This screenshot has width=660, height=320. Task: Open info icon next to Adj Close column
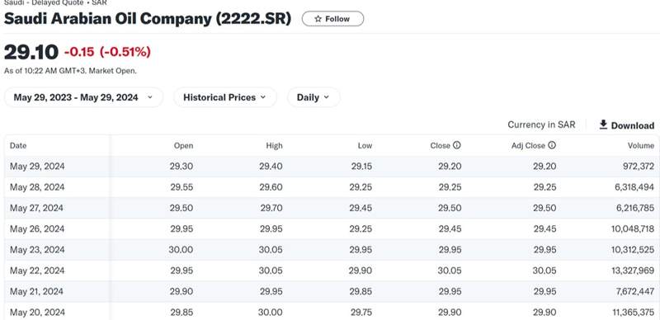(x=552, y=145)
